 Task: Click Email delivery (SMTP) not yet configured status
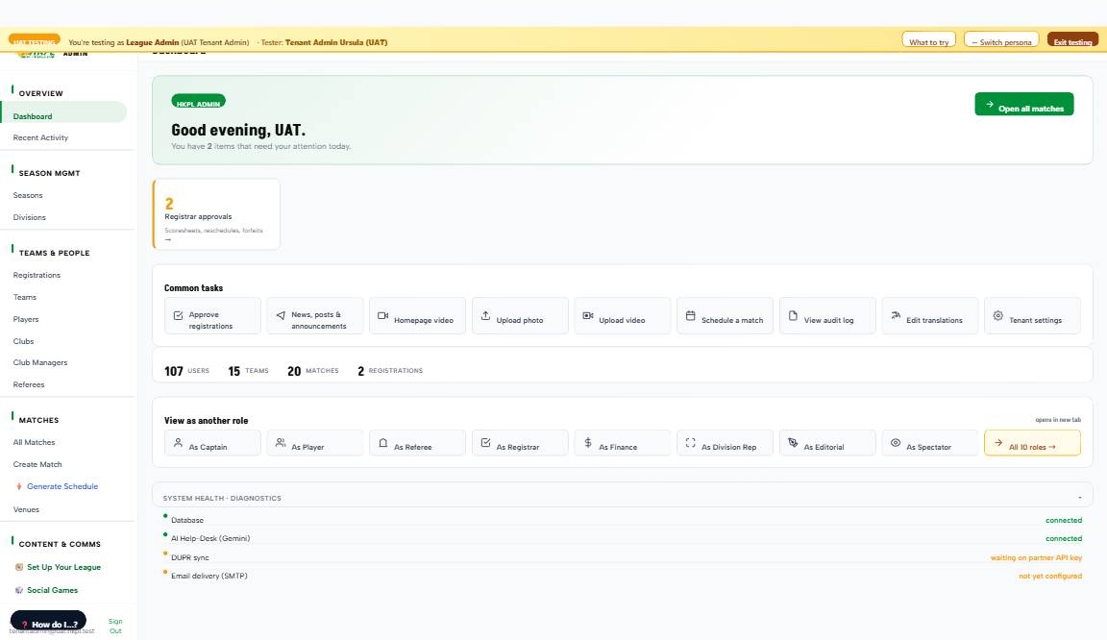[x=623, y=575]
